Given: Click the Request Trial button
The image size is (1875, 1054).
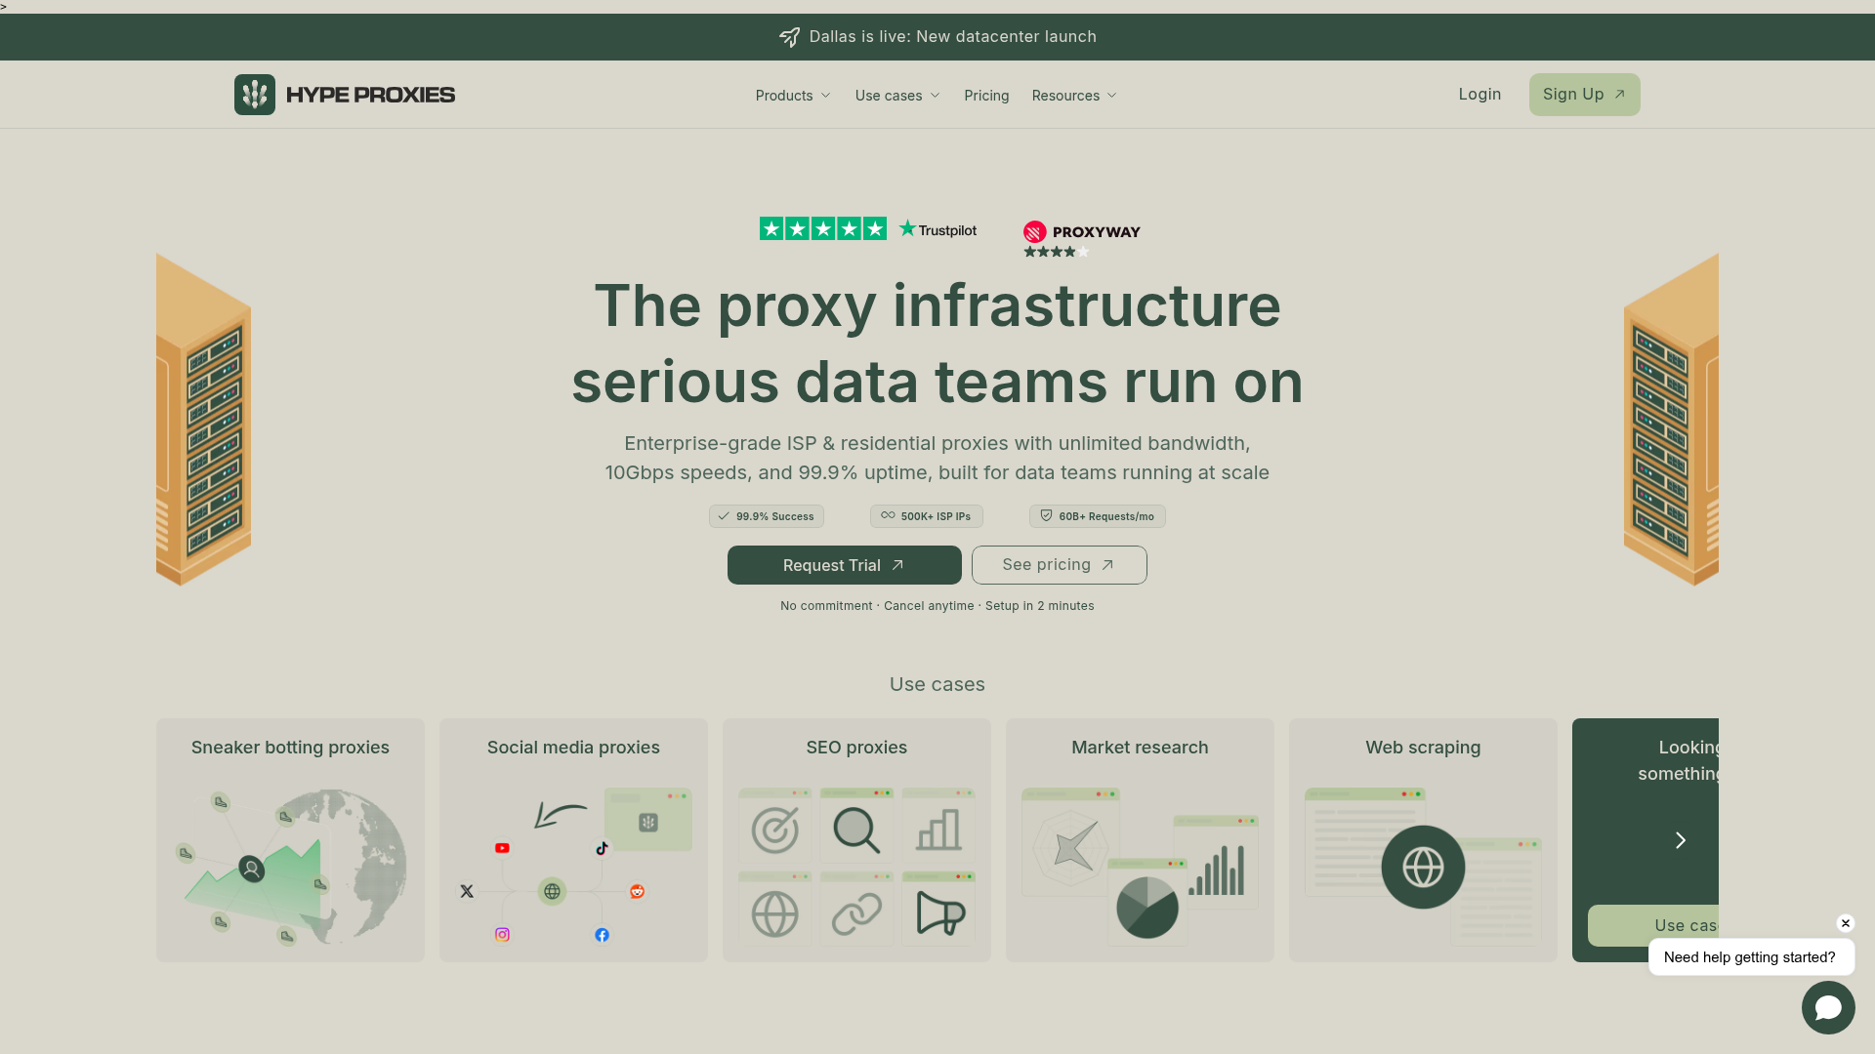Looking at the screenshot, I should tap(845, 565).
